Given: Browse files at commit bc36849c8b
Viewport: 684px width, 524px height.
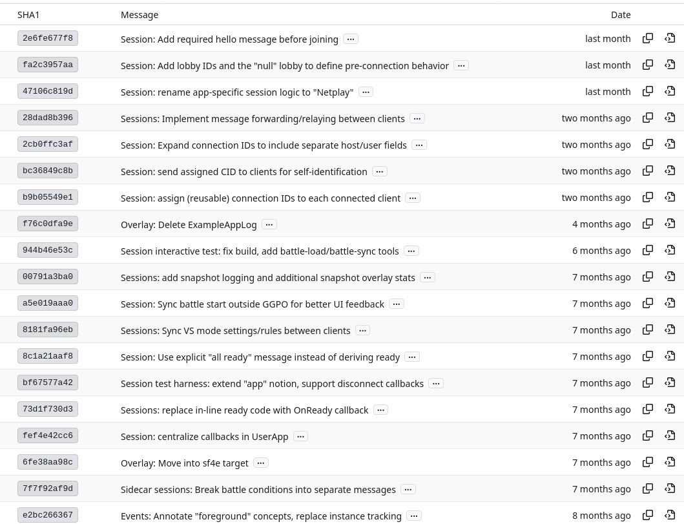Looking at the screenshot, I should coord(670,171).
